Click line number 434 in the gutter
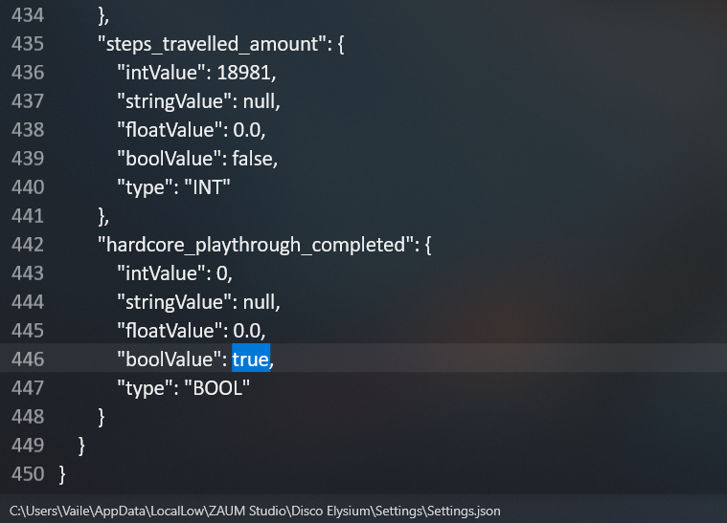Screen dimensions: 727x523 pos(27,15)
